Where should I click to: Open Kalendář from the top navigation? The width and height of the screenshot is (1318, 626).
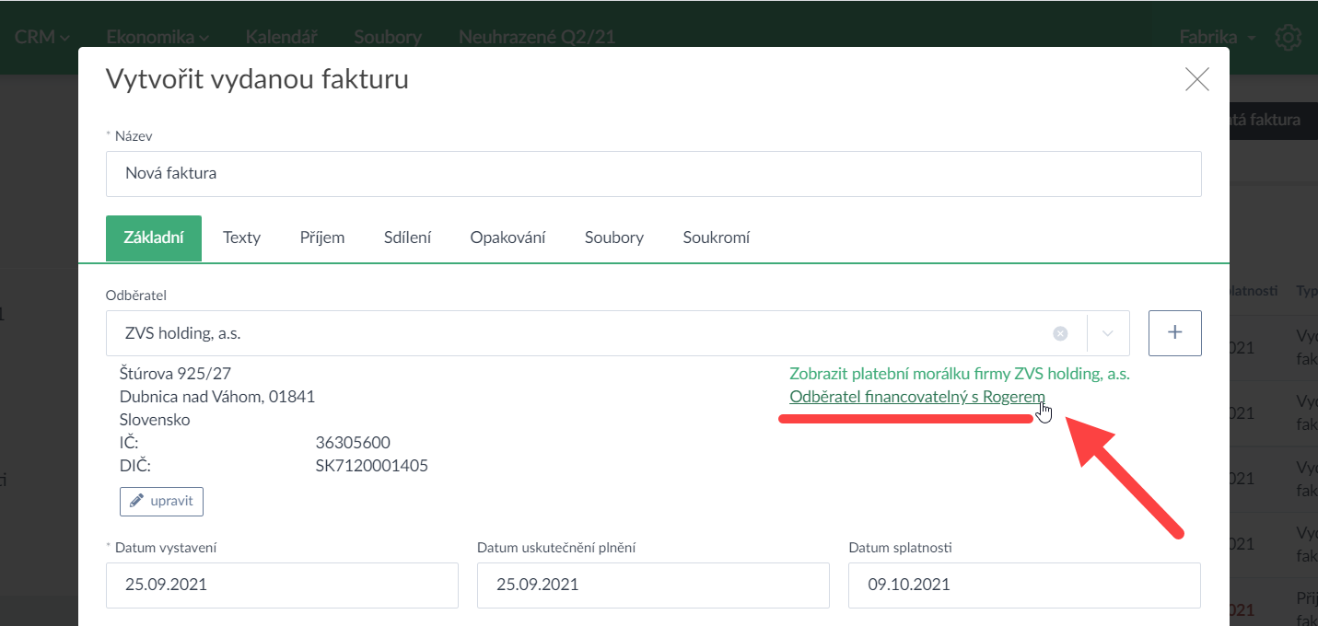coord(281,38)
